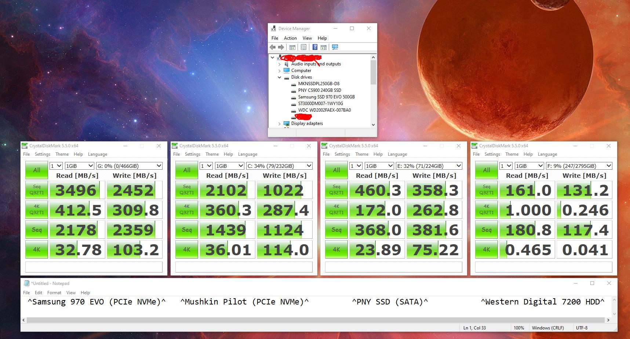Expand the Audio inputs and outputs node
This screenshot has width=630, height=339.
pos(280,64)
